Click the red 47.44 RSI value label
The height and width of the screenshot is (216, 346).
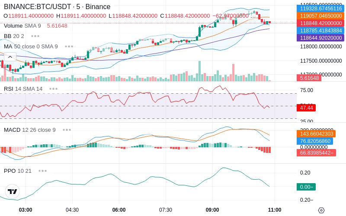click(306, 108)
